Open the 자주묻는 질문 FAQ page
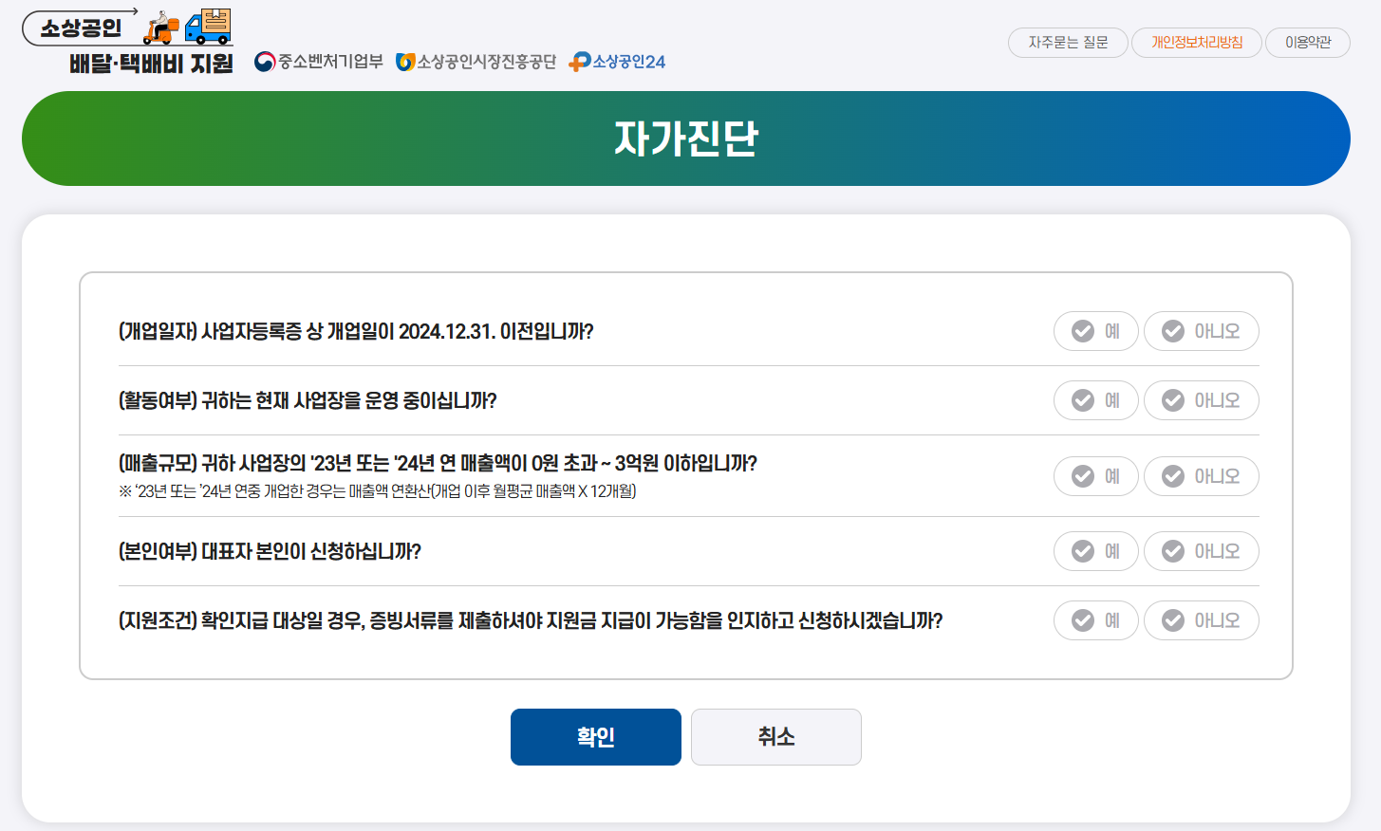Image resolution: width=1381 pixels, height=831 pixels. [x=1067, y=43]
